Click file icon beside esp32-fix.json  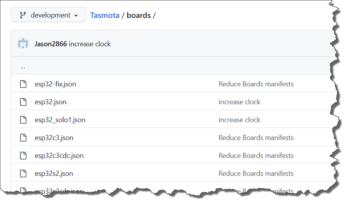[23, 84]
